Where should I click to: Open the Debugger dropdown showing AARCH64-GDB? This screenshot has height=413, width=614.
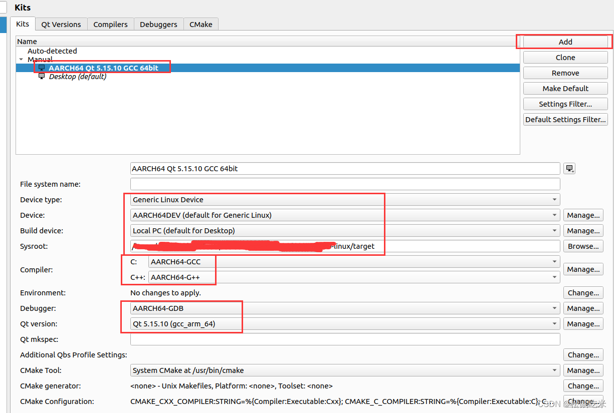pos(554,308)
